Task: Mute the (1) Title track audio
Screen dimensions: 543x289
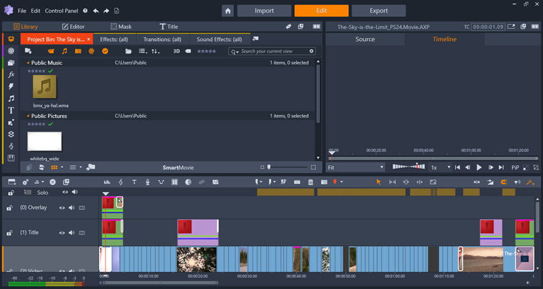Action: coord(72,233)
